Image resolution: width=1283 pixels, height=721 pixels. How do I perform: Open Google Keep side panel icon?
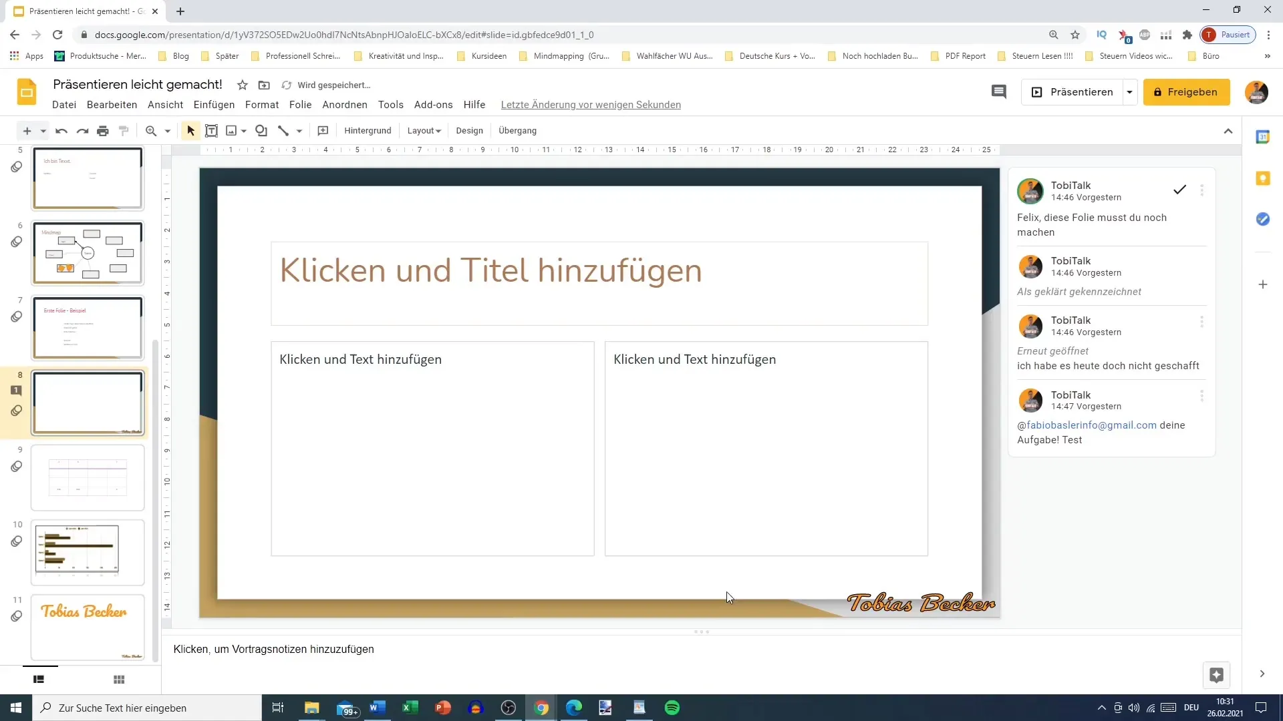pyautogui.click(x=1262, y=178)
